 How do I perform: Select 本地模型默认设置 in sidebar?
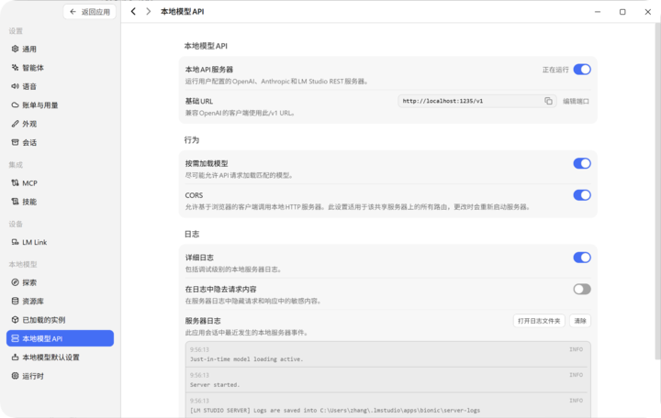pyautogui.click(x=60, y=357)
